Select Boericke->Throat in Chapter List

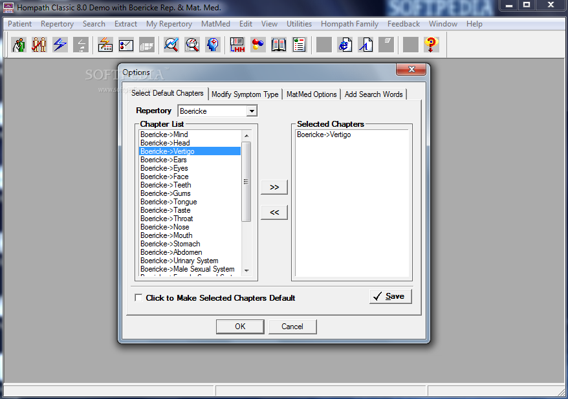click(190, 219)
